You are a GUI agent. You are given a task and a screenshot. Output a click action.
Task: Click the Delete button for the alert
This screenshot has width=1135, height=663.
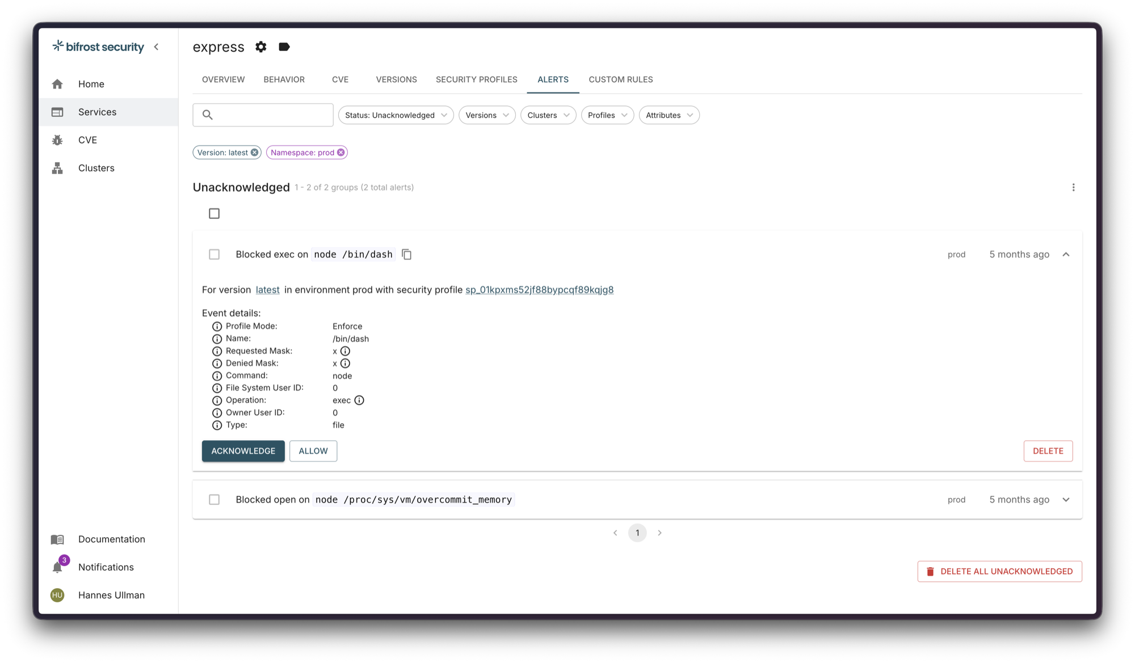(1048, 451)
